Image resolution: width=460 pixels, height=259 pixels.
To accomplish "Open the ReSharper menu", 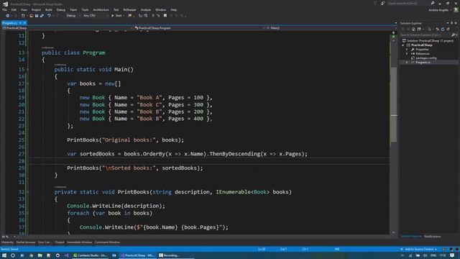I will click(x=129, y=9).
